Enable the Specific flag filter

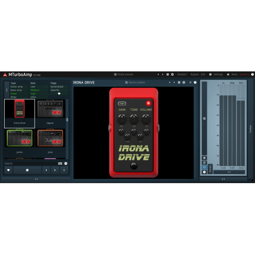55,90
